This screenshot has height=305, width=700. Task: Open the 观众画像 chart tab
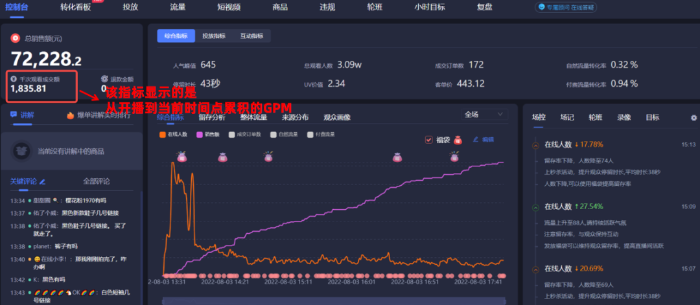pos(337,117)
